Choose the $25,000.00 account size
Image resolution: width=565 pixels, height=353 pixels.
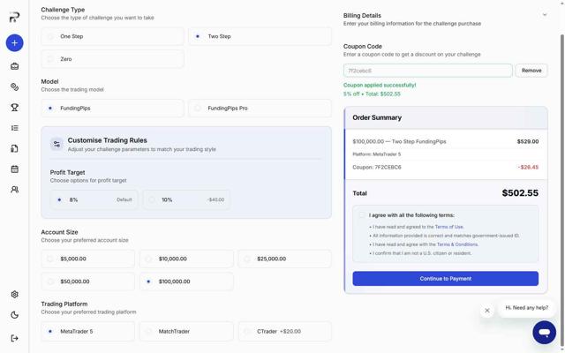[284, 259]
